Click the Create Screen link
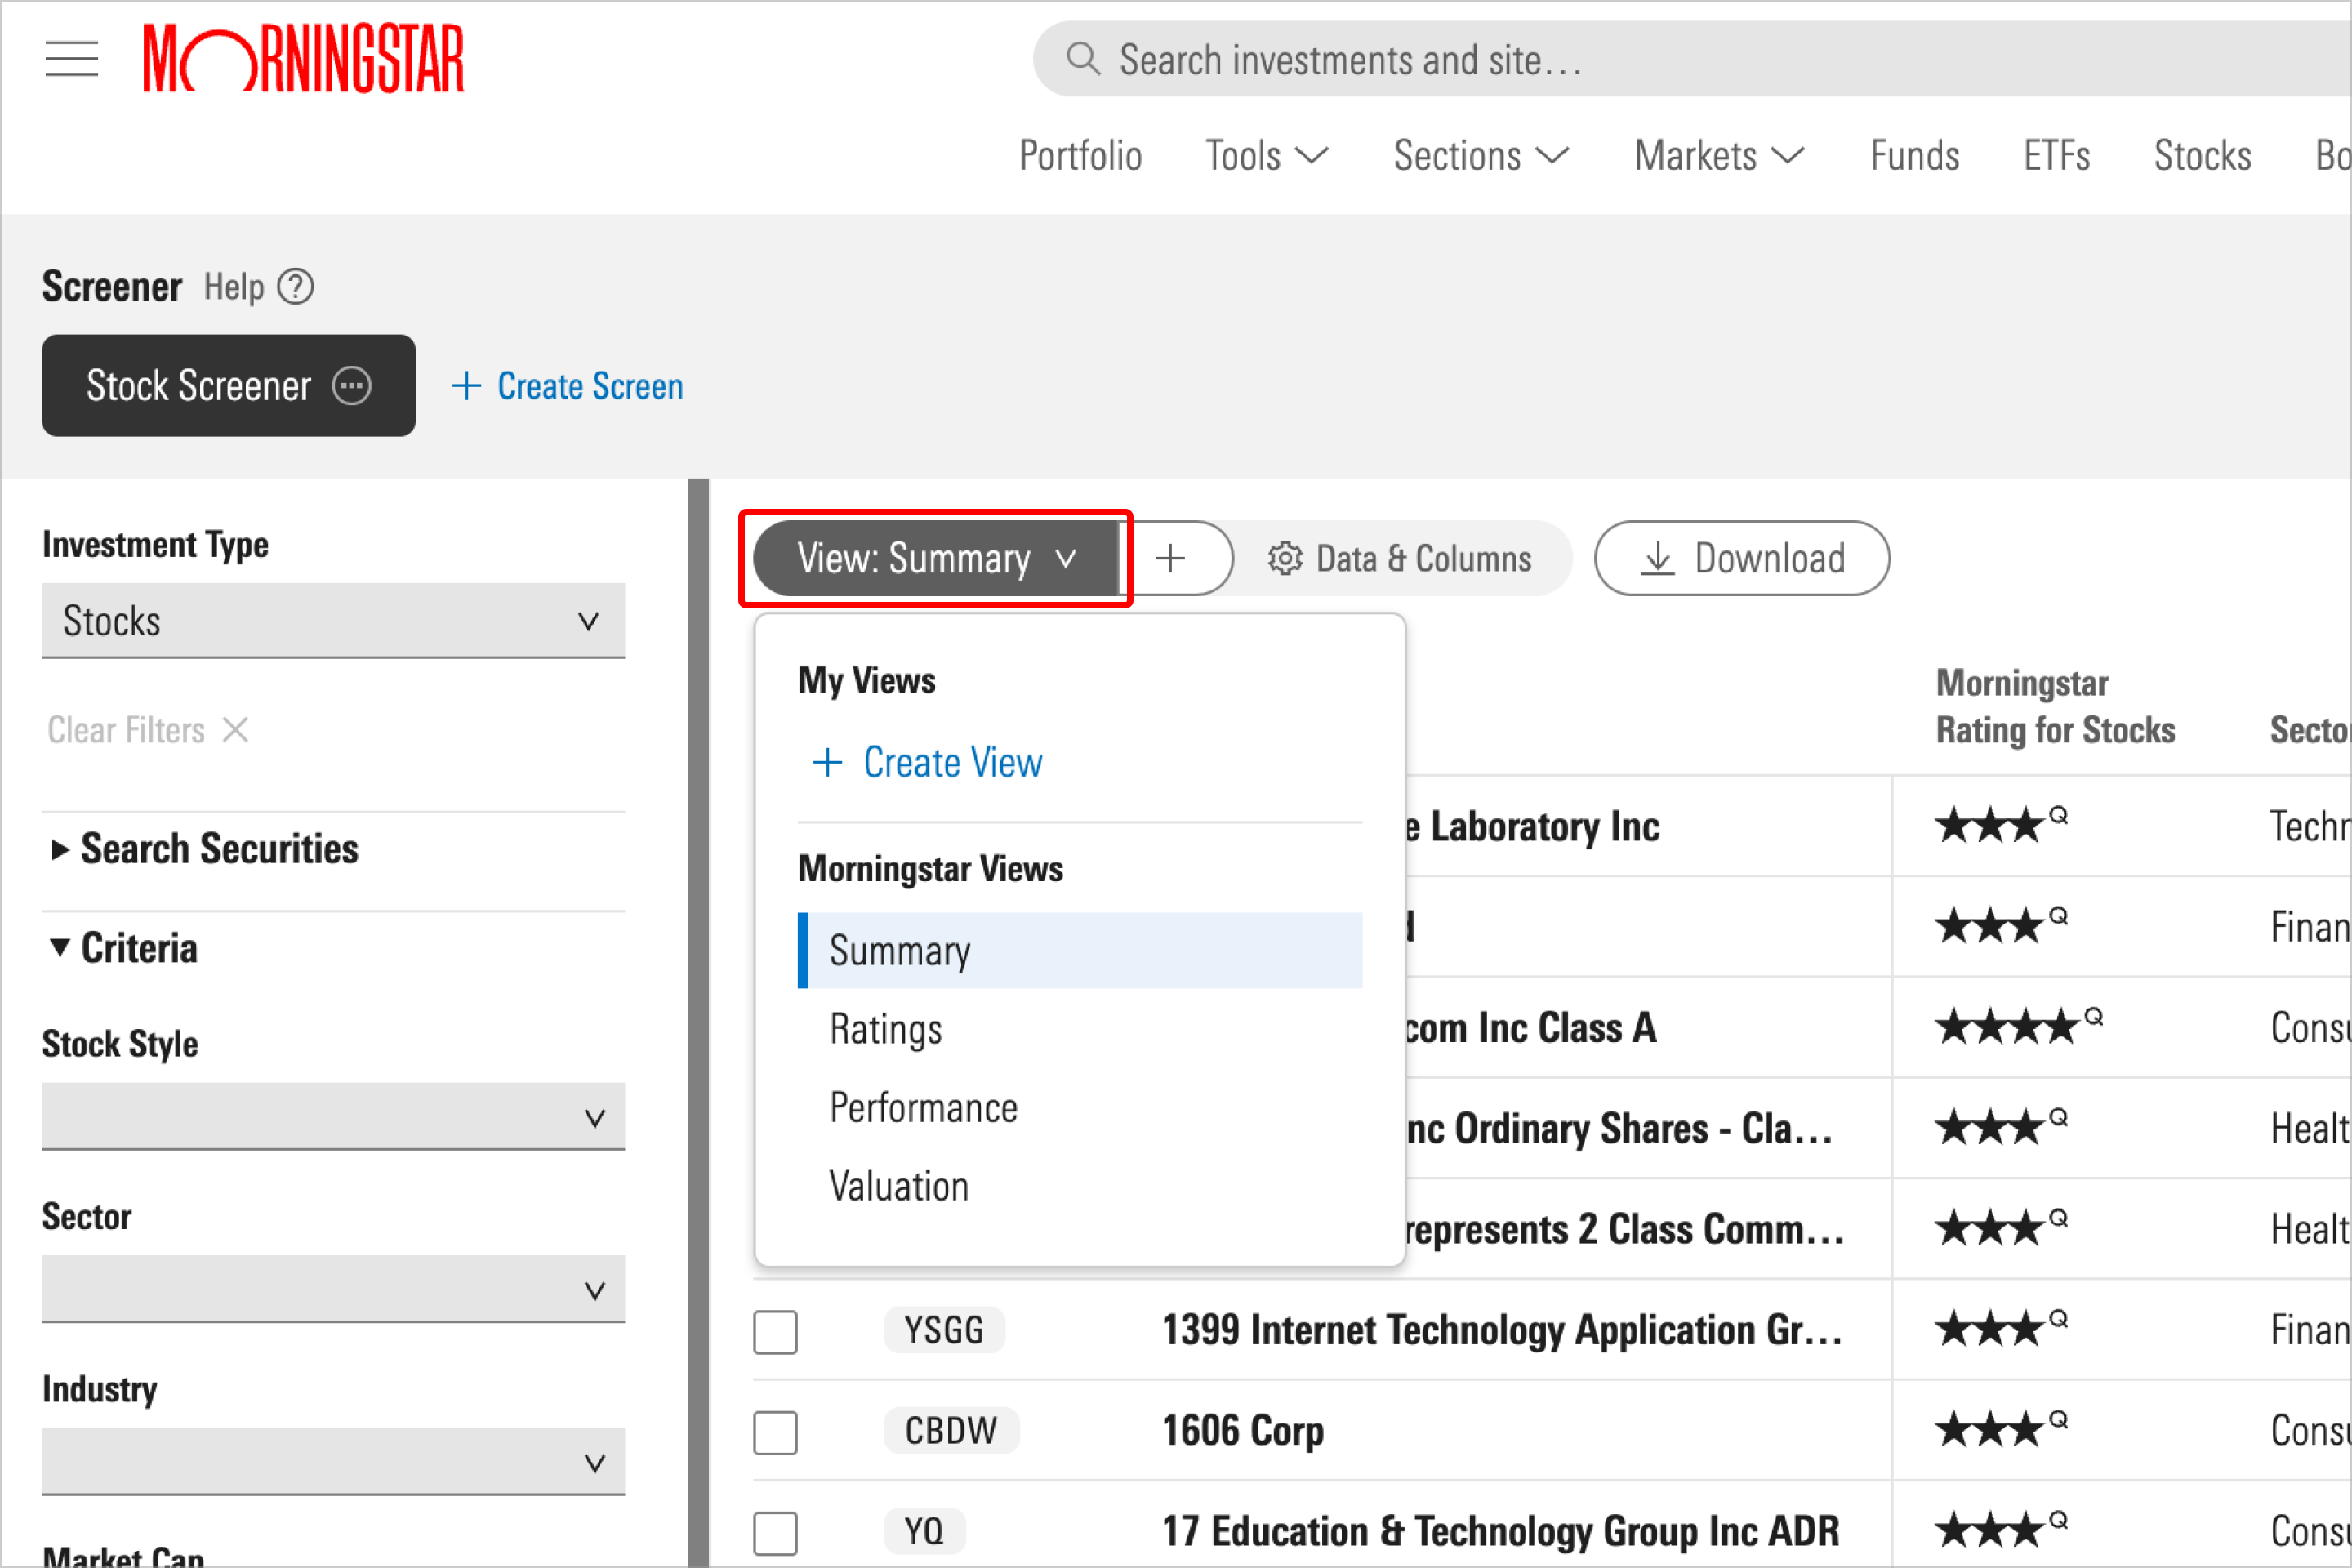This screenshot has height=1568, width=2352. 590,386
